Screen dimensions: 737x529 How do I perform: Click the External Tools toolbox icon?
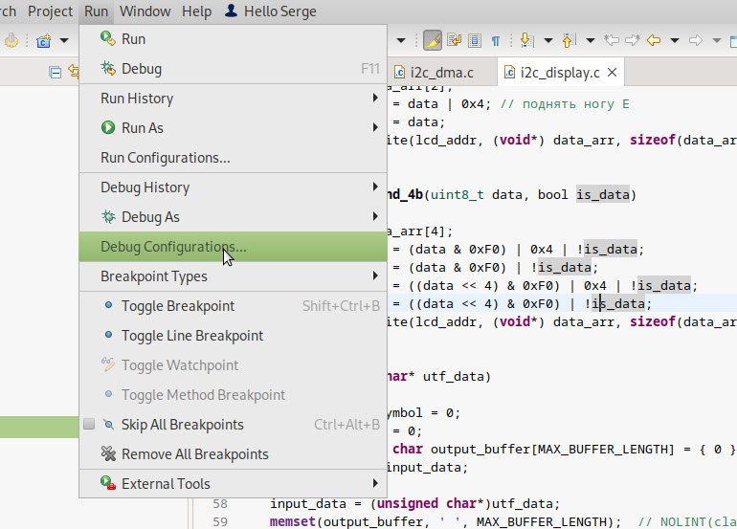click(108, 483)
